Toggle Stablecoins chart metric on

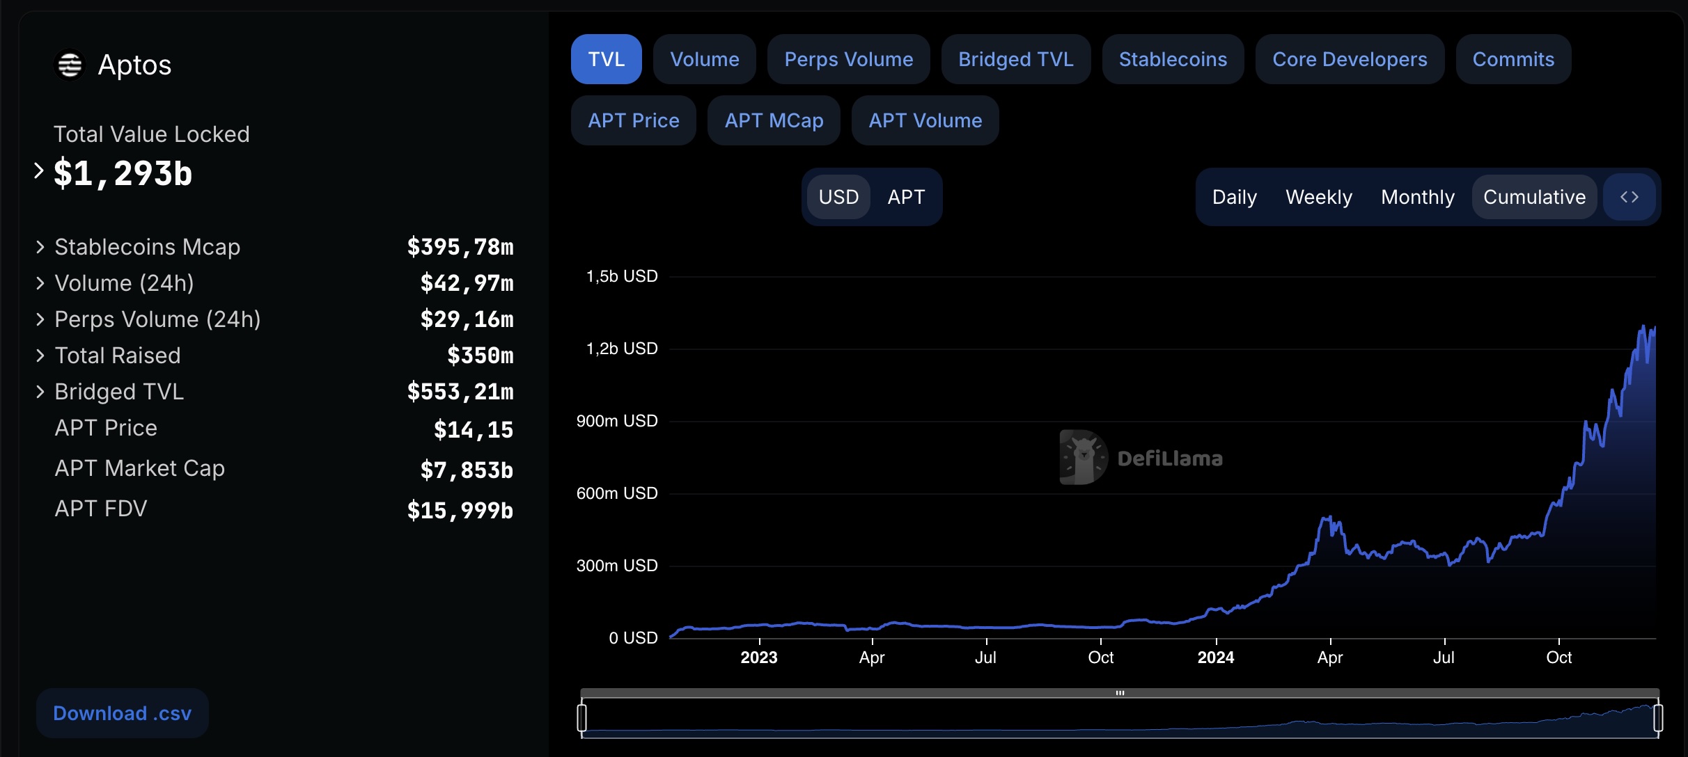coord(1173,59)
